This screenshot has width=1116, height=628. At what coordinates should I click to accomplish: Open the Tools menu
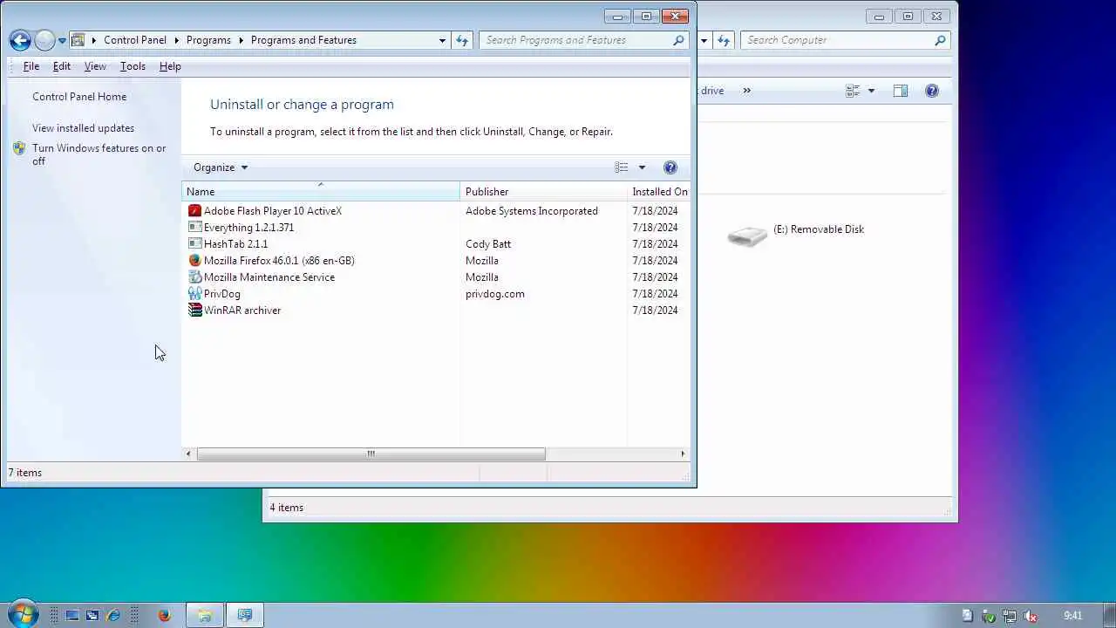(133, 66)
